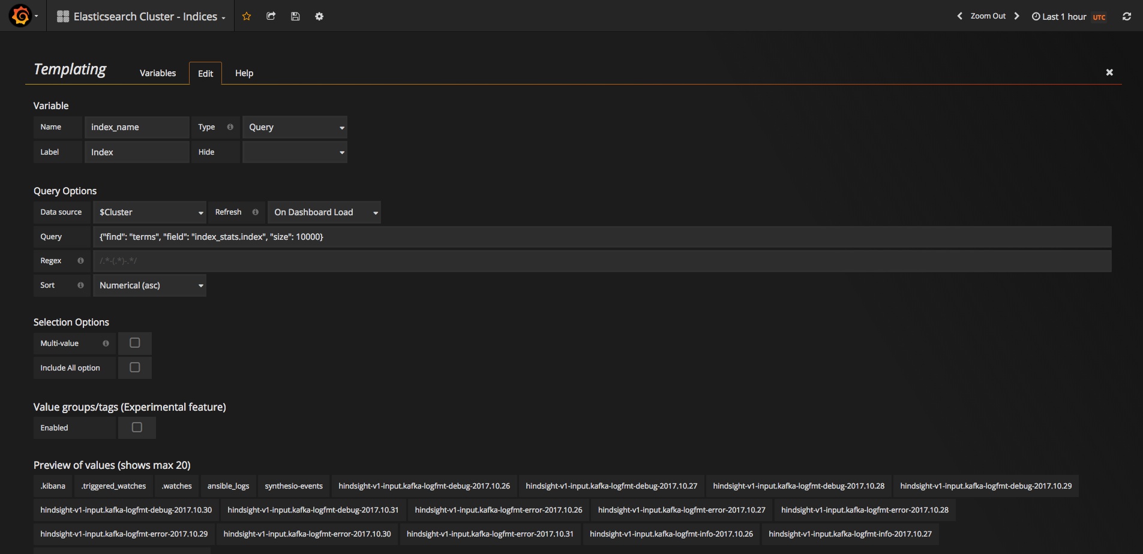This screenshot has height=554, width=1143.
Task: Refresh the dashboard with refresh icon
Action: click(x=1127, y=16)
